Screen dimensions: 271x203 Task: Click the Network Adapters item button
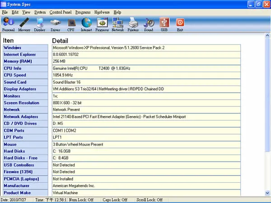coord(26,117)
